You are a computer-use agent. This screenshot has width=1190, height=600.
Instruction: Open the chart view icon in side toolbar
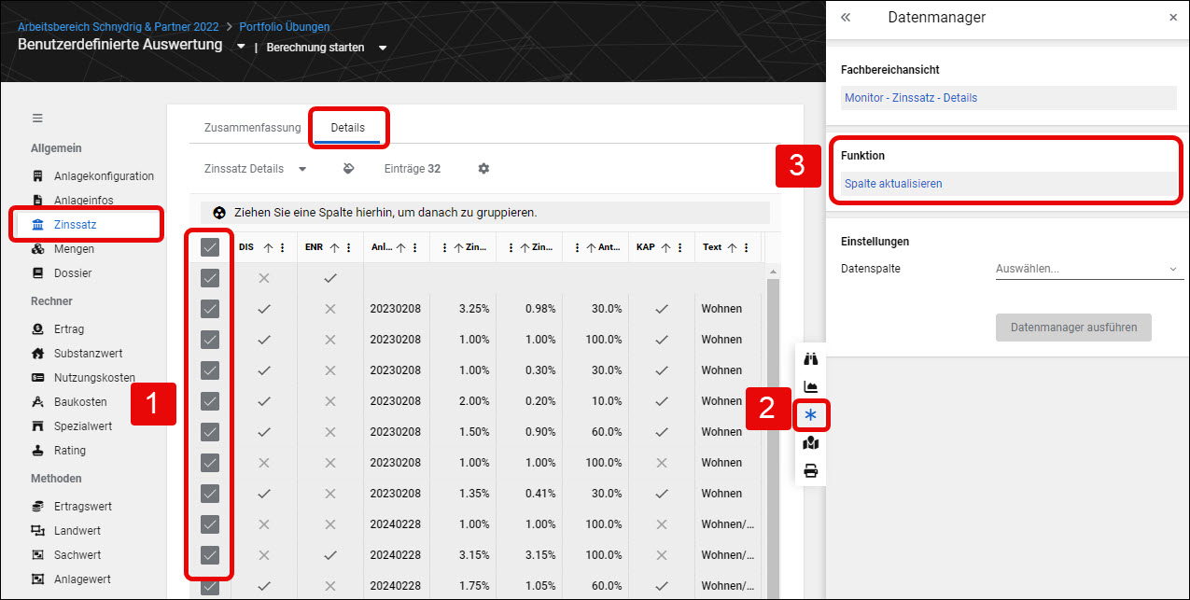point(810,386)
